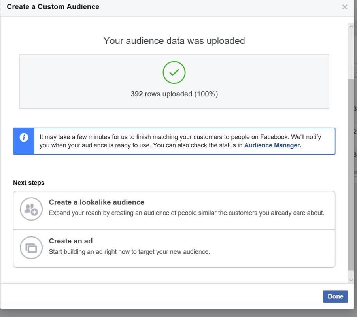
Task: Click the 392 rows uploaded text
Action: pyautogui.click(x=174, y=94)
